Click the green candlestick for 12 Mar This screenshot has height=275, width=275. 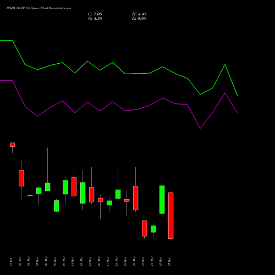(x=83, y=193)
